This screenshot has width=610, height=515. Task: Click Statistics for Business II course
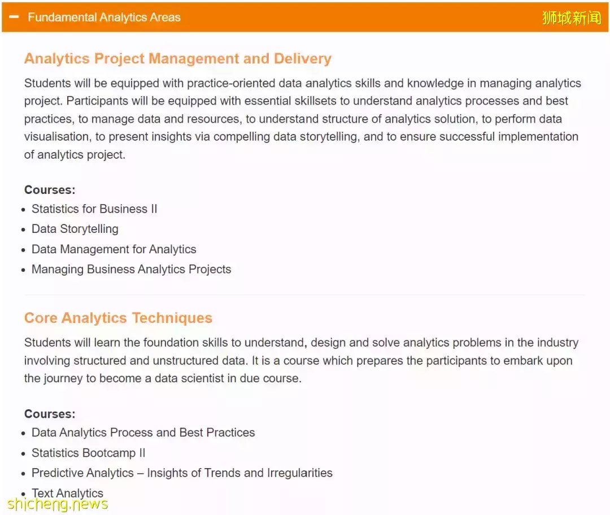[94, 209]
